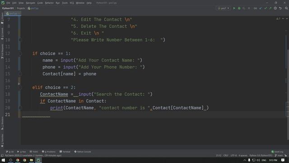The height and width of the screenshot is (163, 289).
Task: Update project via blue Git arrow
Action: tap(261, 8)
